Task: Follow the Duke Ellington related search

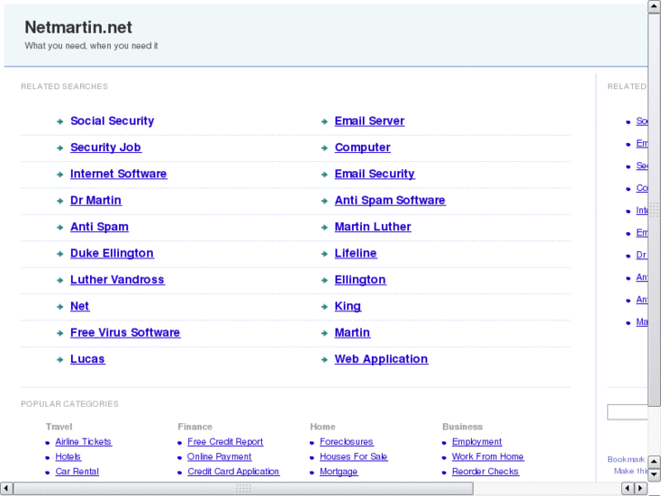Action: (x=112, y=253)
